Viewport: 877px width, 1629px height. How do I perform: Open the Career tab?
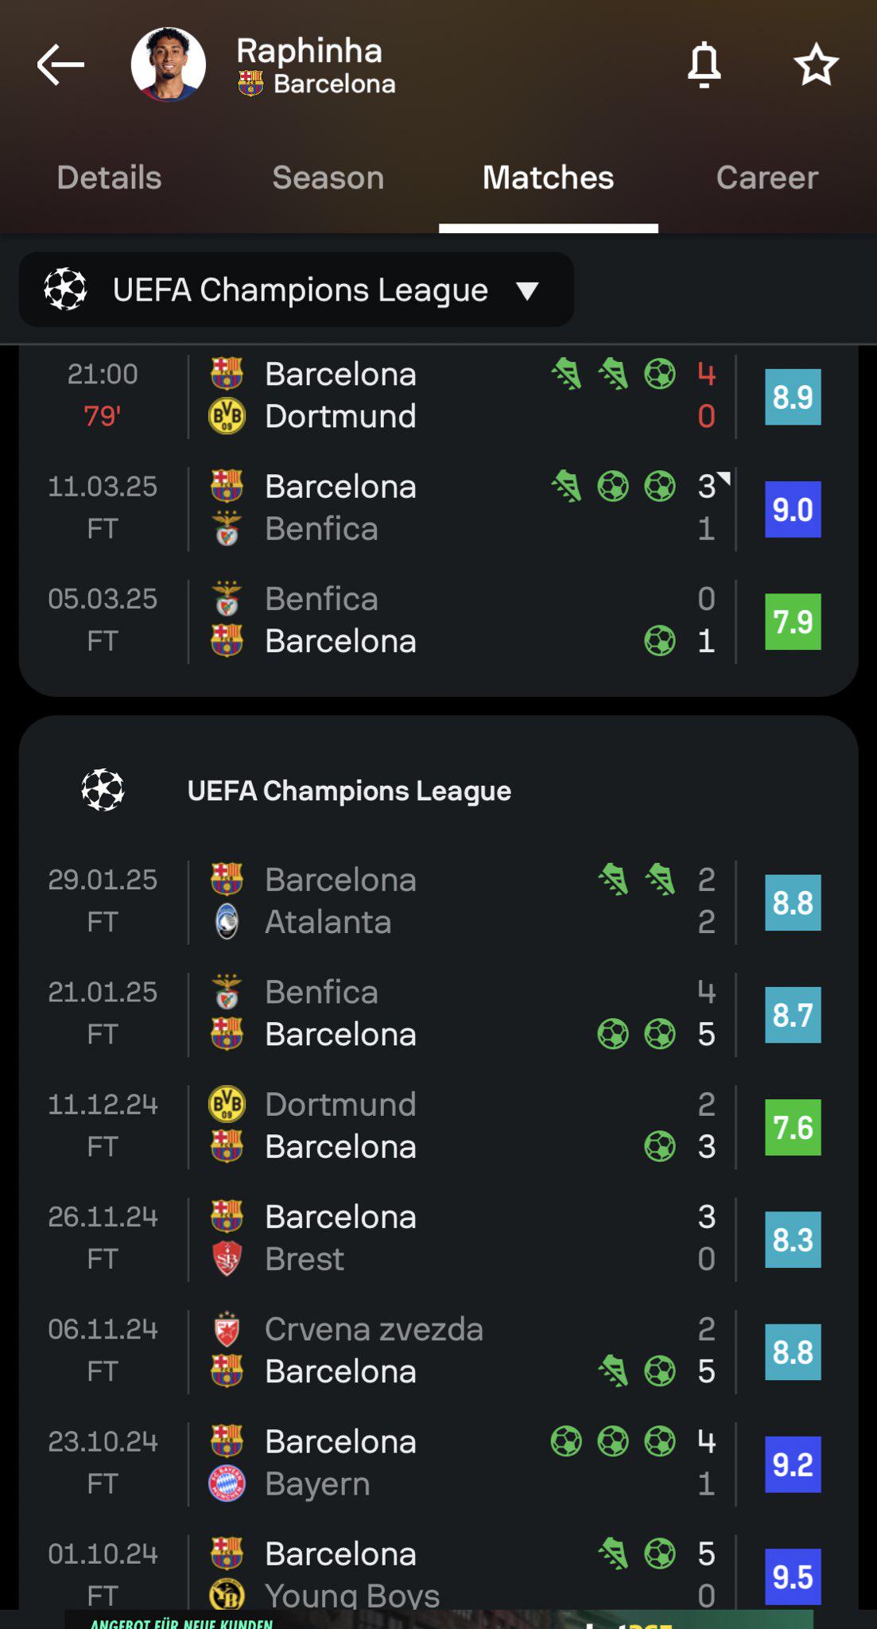(x=766, y=177)
